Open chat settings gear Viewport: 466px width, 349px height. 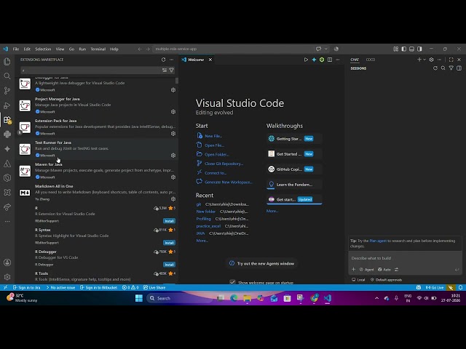(x=432, y=60)
